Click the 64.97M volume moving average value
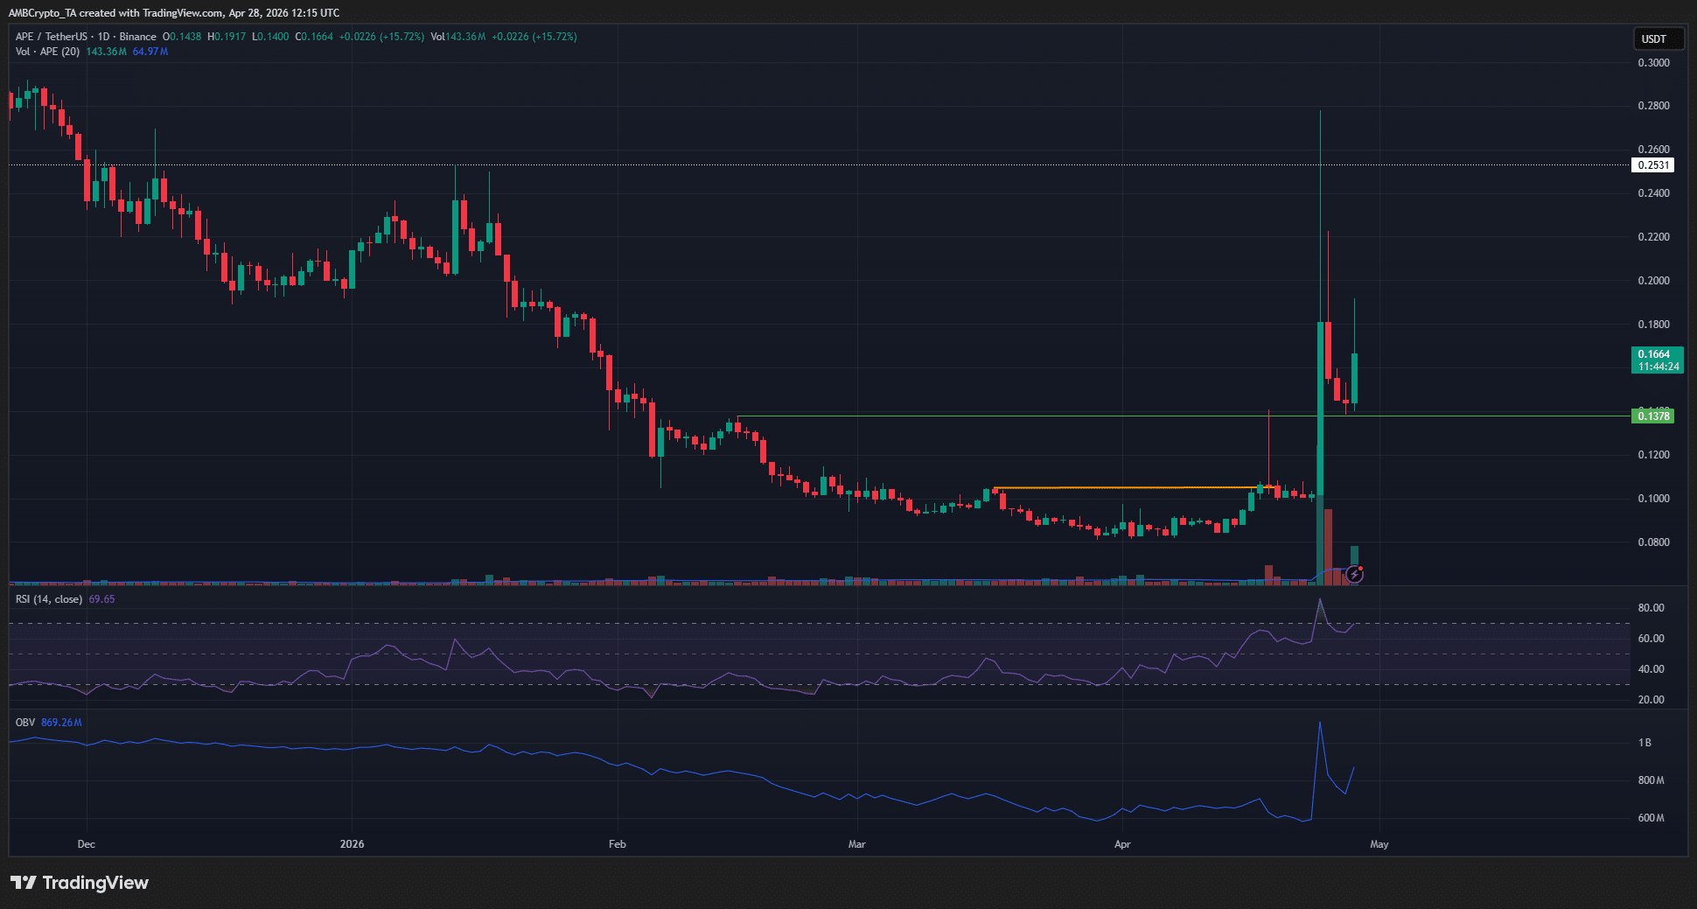Image resolution: width=1697 pixels, height=909 pixels. point(149,52)
